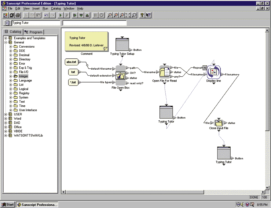
Task: Collapse the General catalog node
Action: point(5,42)
